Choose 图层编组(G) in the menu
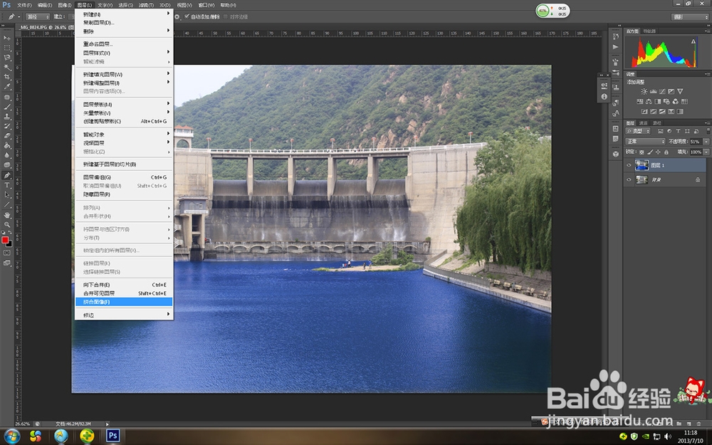The height and width of the screenshot is (445, 712). point(124,177)
